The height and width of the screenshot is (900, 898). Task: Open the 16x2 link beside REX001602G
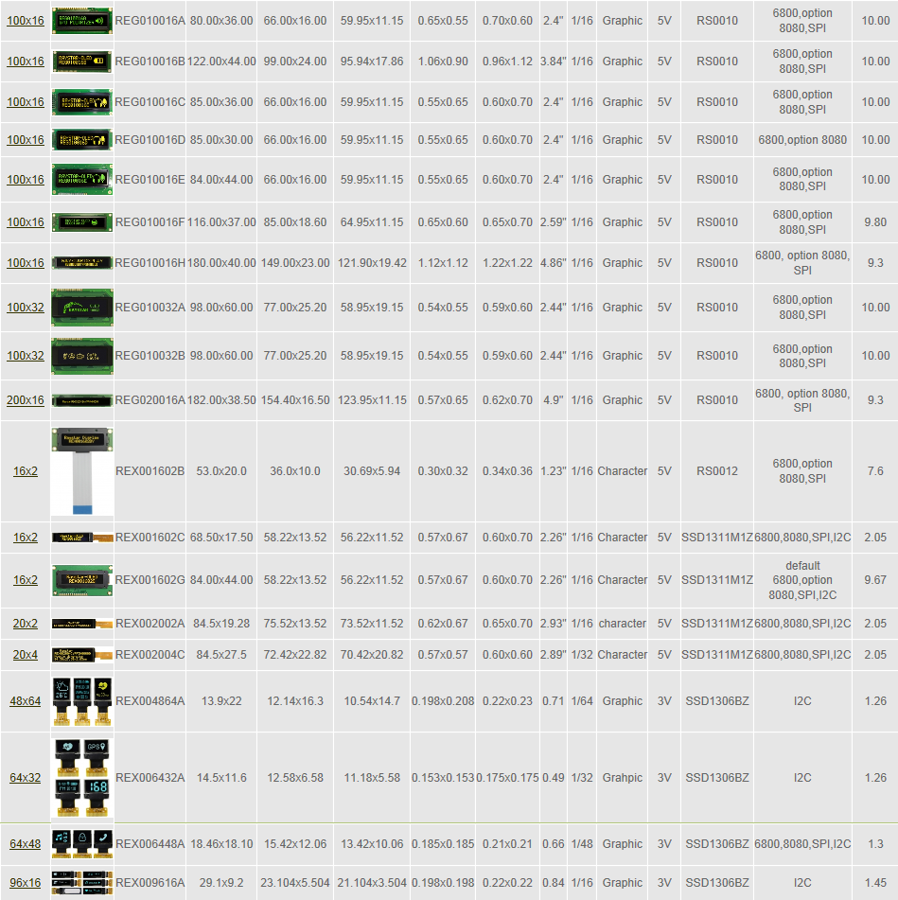click(x=26, y=580)
